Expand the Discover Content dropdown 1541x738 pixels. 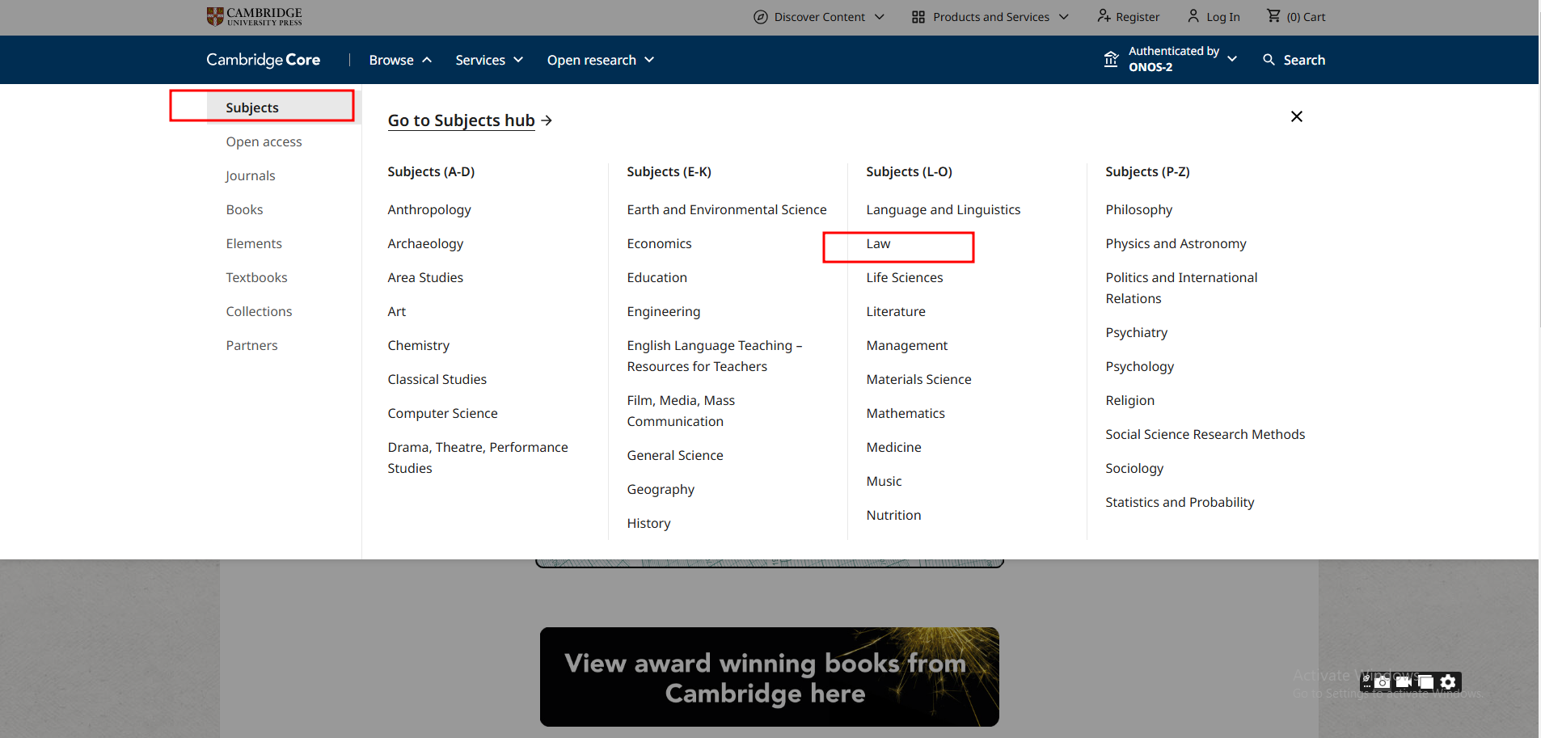(818, 17)
